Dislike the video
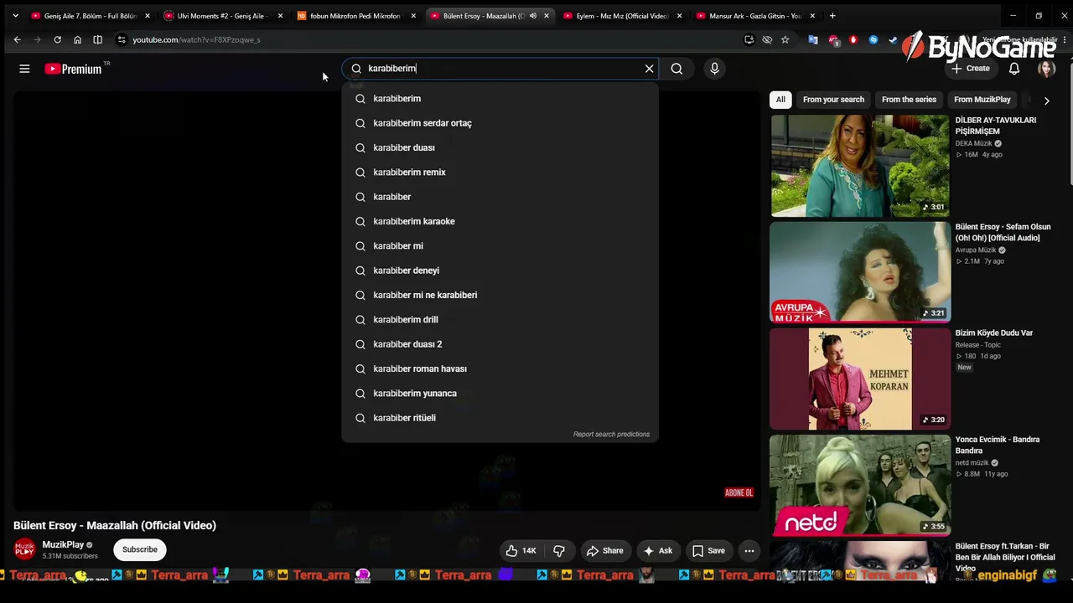 click(559, 550)
